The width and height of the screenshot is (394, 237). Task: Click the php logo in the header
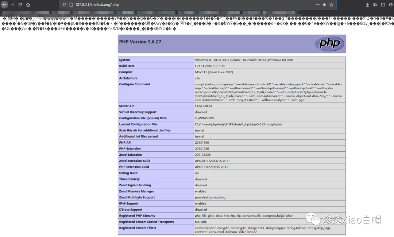click(x=329, y=43)
